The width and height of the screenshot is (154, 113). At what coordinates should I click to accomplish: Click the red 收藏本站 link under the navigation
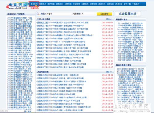tap(34, 8)
